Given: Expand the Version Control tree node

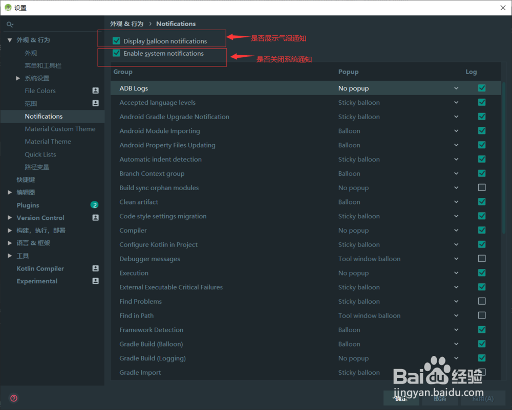Looking at the screenshot, I should (10, 218).
